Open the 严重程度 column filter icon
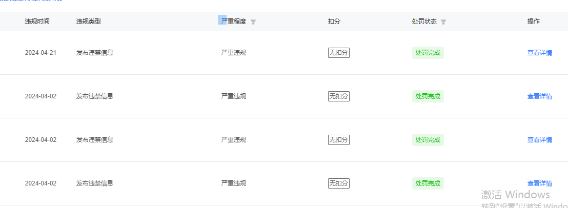The height and width of the screenshot is (208, 568). click(253, 22)
